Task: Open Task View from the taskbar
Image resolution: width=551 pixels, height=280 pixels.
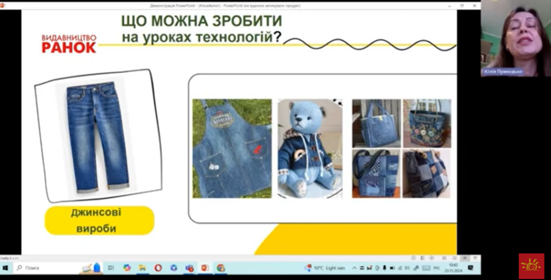Action: tap(111, 268)
